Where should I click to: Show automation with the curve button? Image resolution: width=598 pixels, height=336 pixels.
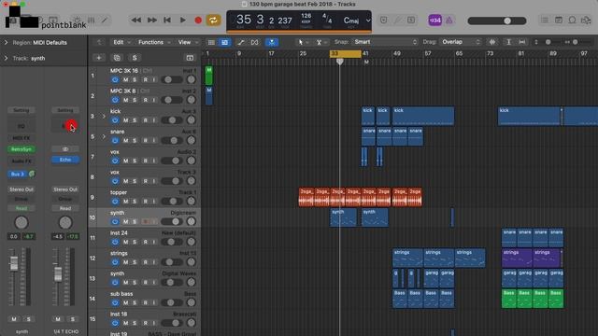tap(241, 42)
